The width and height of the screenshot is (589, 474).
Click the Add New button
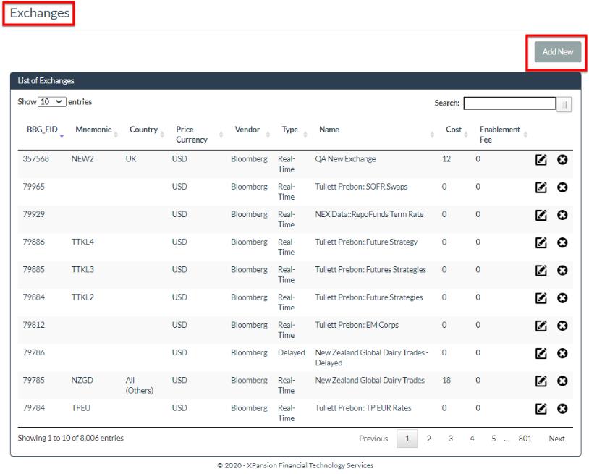pyautogui.click(x=557, y=52)
